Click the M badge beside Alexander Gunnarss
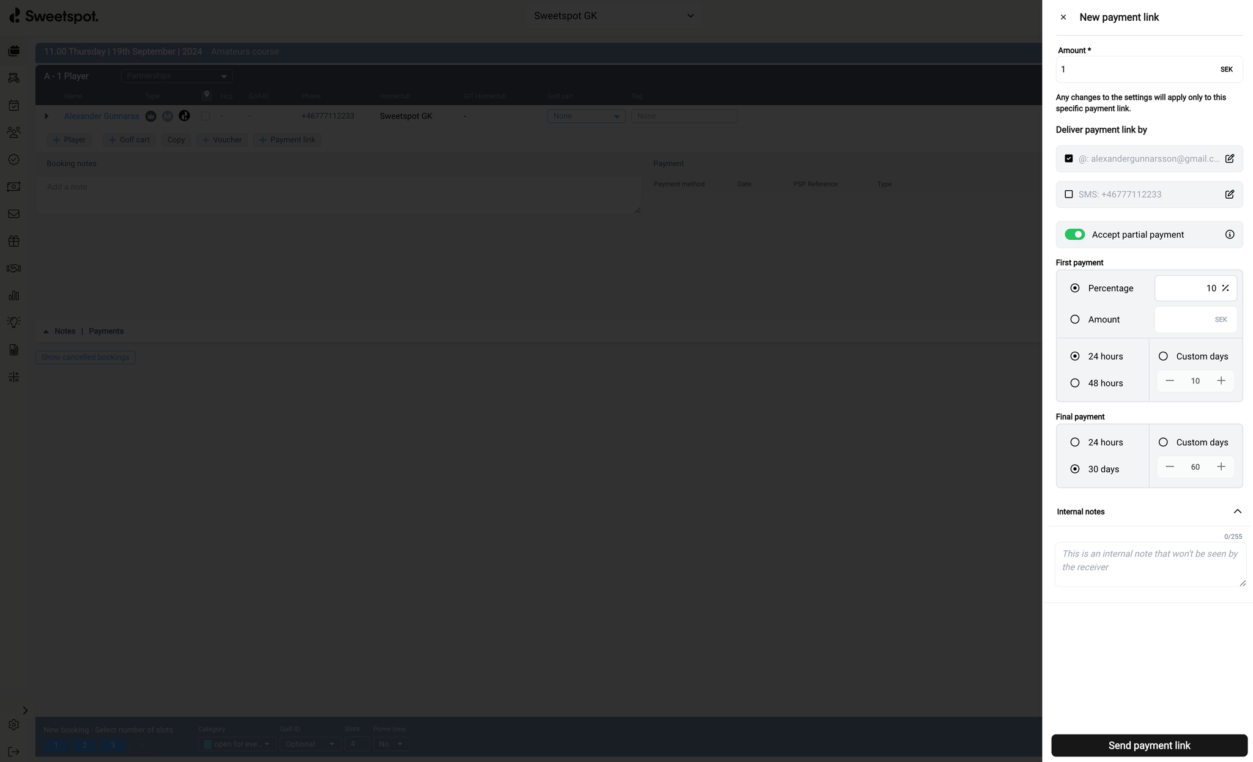This screenshot has width=1253, height=762. (x=168, y=116)
